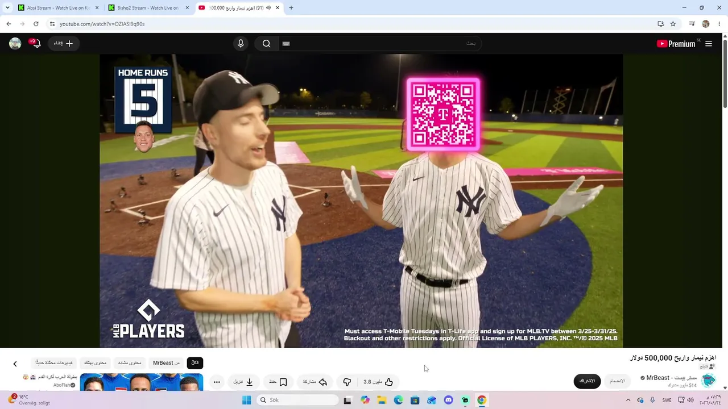Switch to the Bisho2 Stream tab
The width and height of the screenshot is (728, 409).
tap(148, 8)
